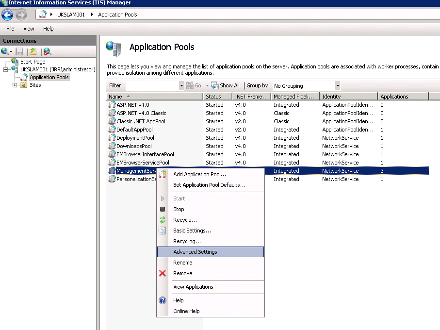Image resolution: width=440 pixels, height=330 pixels.
Task: Click the Show All filter icon
Action: pos(215,85)
